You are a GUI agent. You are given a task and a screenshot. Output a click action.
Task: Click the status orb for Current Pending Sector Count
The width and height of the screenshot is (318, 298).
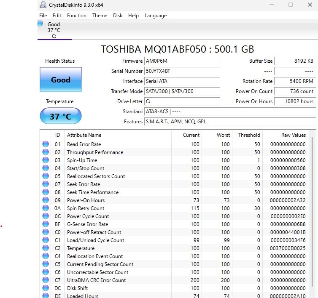click(46, 264)
